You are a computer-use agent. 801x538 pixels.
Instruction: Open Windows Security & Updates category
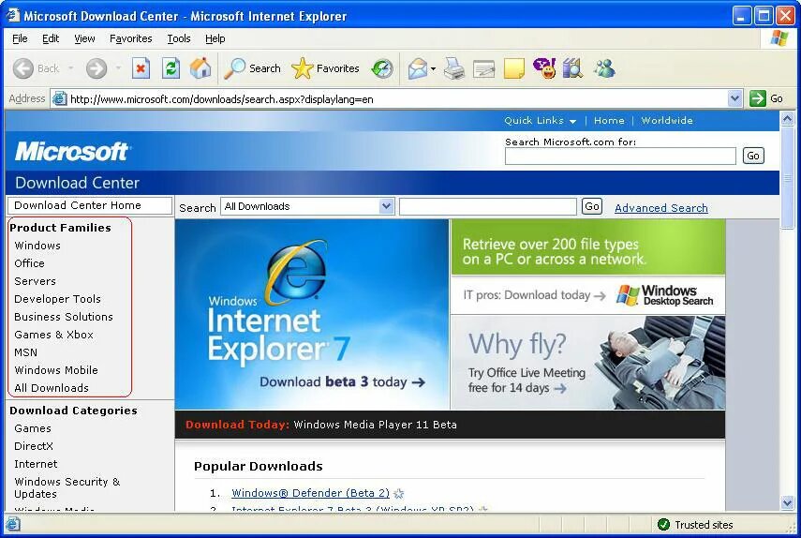pyautogui.click(x=67, y=488)
